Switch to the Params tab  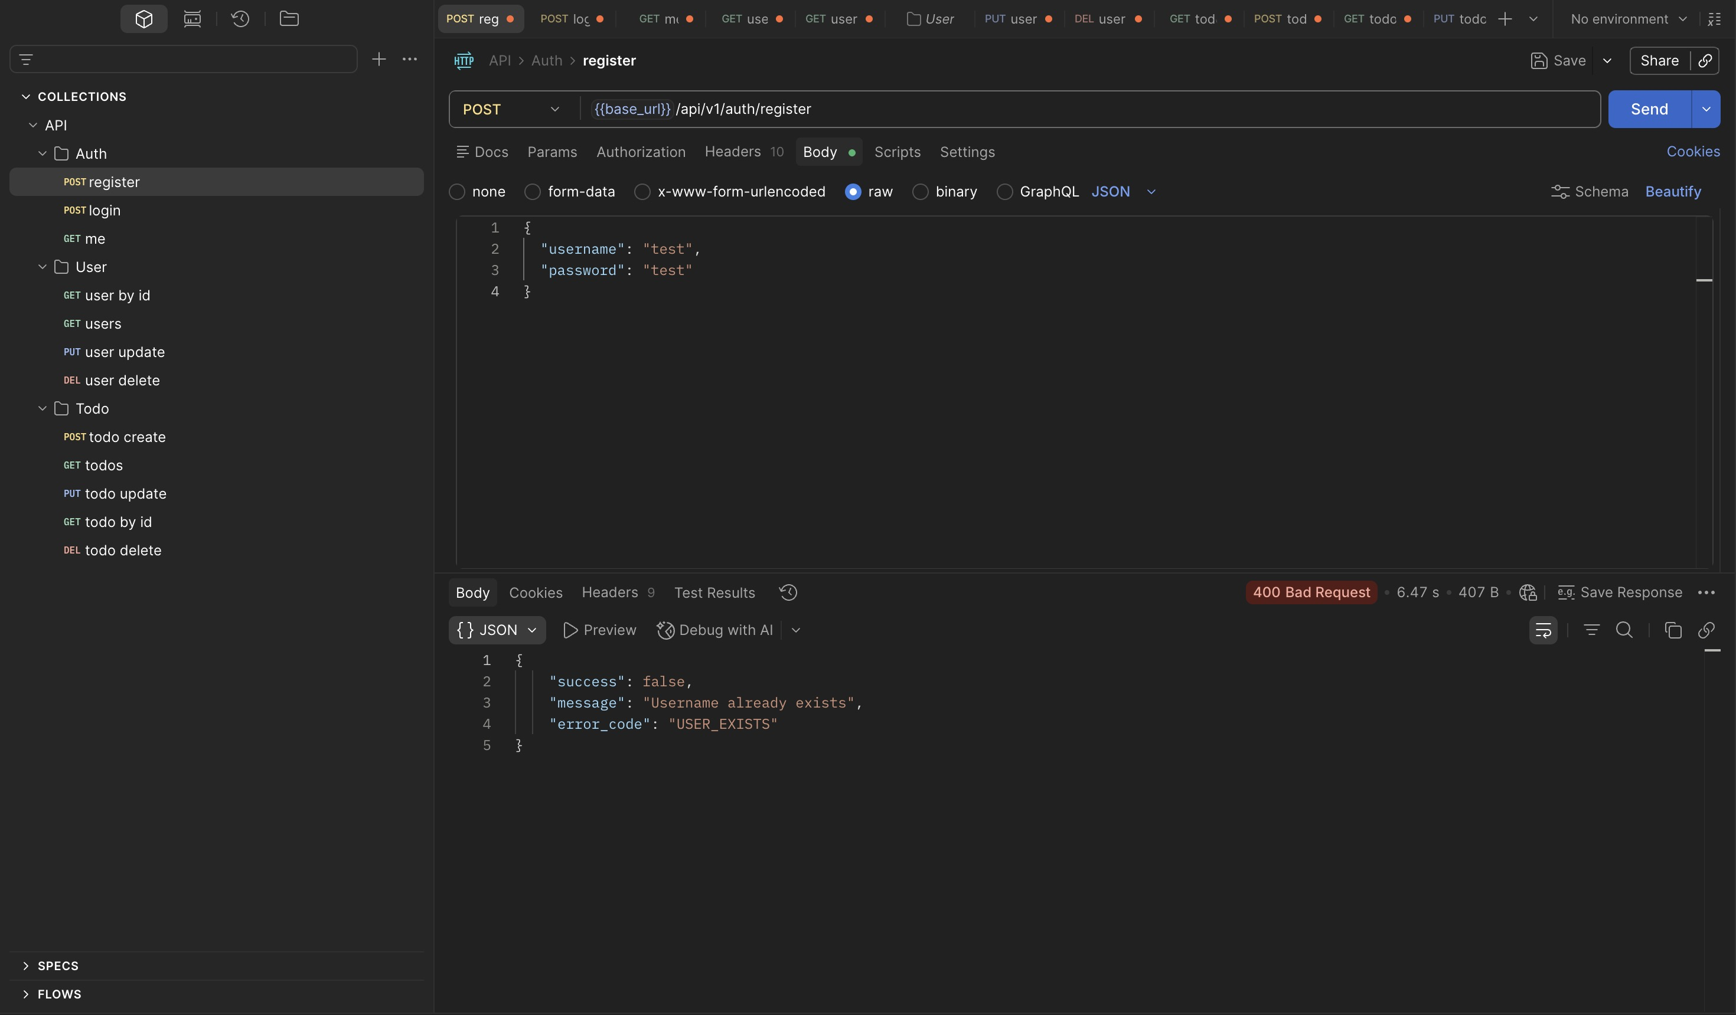(552, 152)
